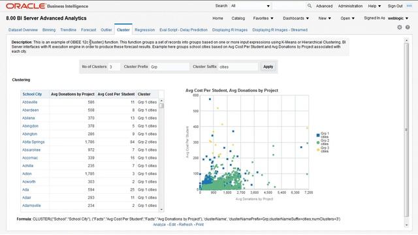Click the table scrollbar thumb
418x235 pixels.
point(161,106)
